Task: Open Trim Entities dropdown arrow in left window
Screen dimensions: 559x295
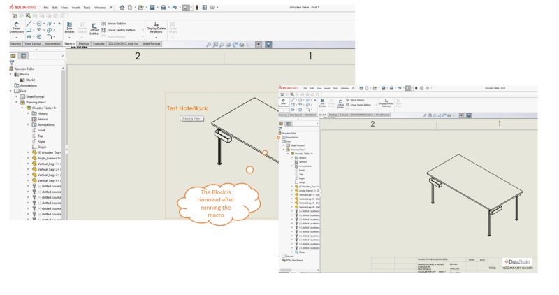Action: click(69, 37)
